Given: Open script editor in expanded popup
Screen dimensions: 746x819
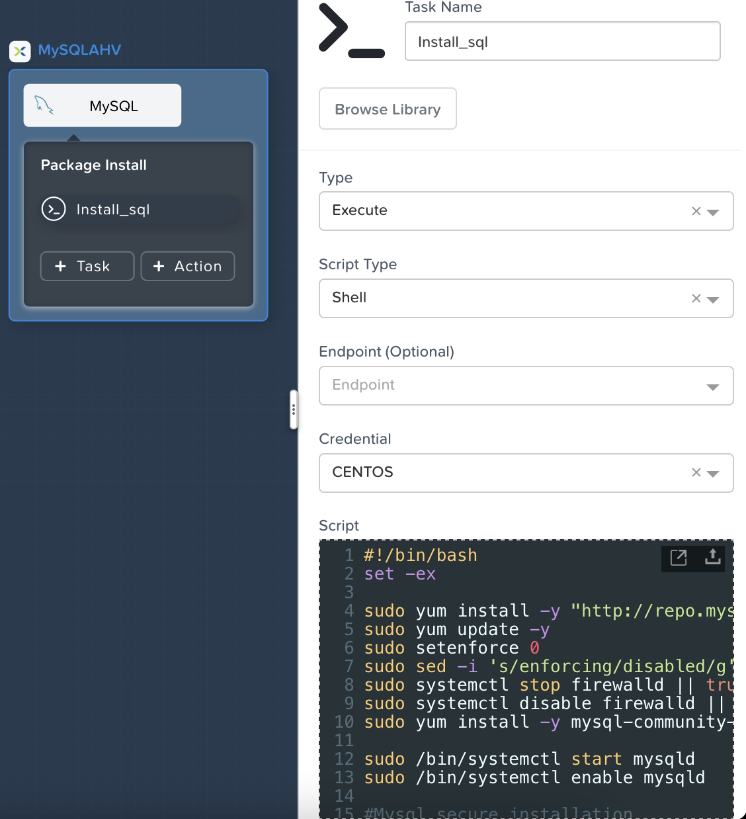Looking at the screenshot, I should (x=679, y=558).
